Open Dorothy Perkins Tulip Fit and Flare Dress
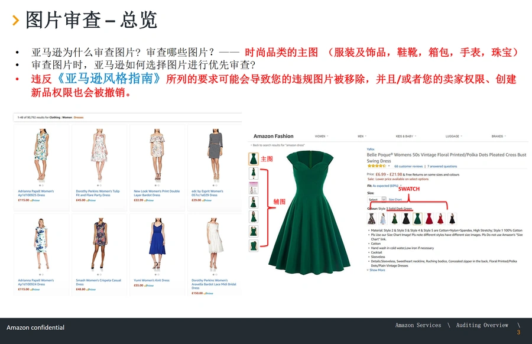The image size is (532, 344). click(98, 193)
